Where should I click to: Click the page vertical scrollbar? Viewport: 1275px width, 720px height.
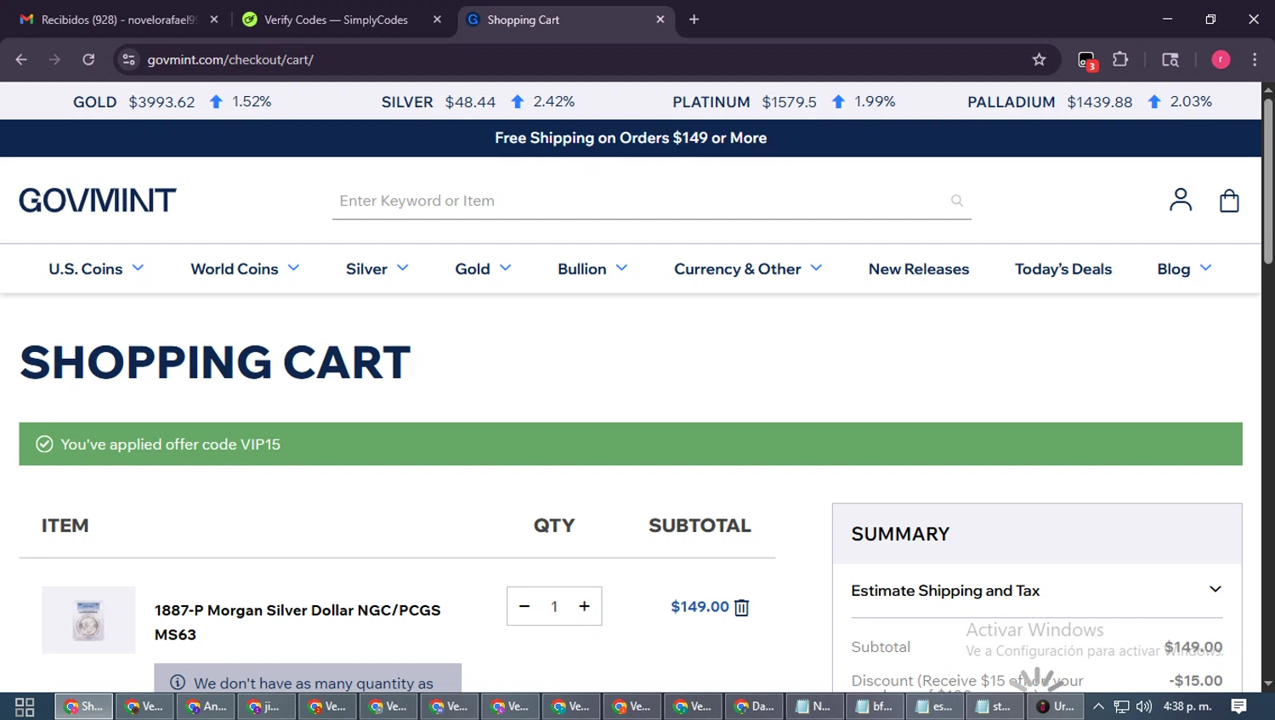[x=1268, y=182]
